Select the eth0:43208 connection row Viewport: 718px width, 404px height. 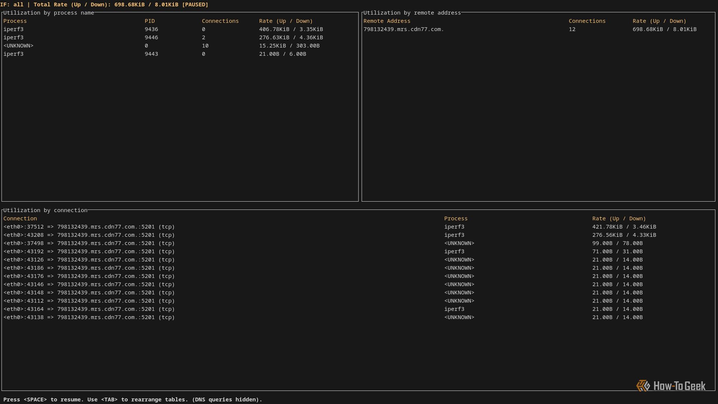pyautogui.click(x=89, y=235)
